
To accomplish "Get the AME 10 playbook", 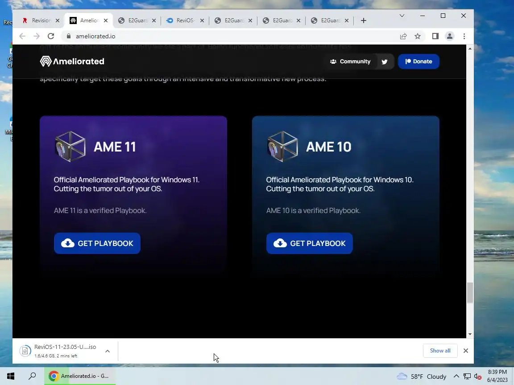I will (310, 243).
